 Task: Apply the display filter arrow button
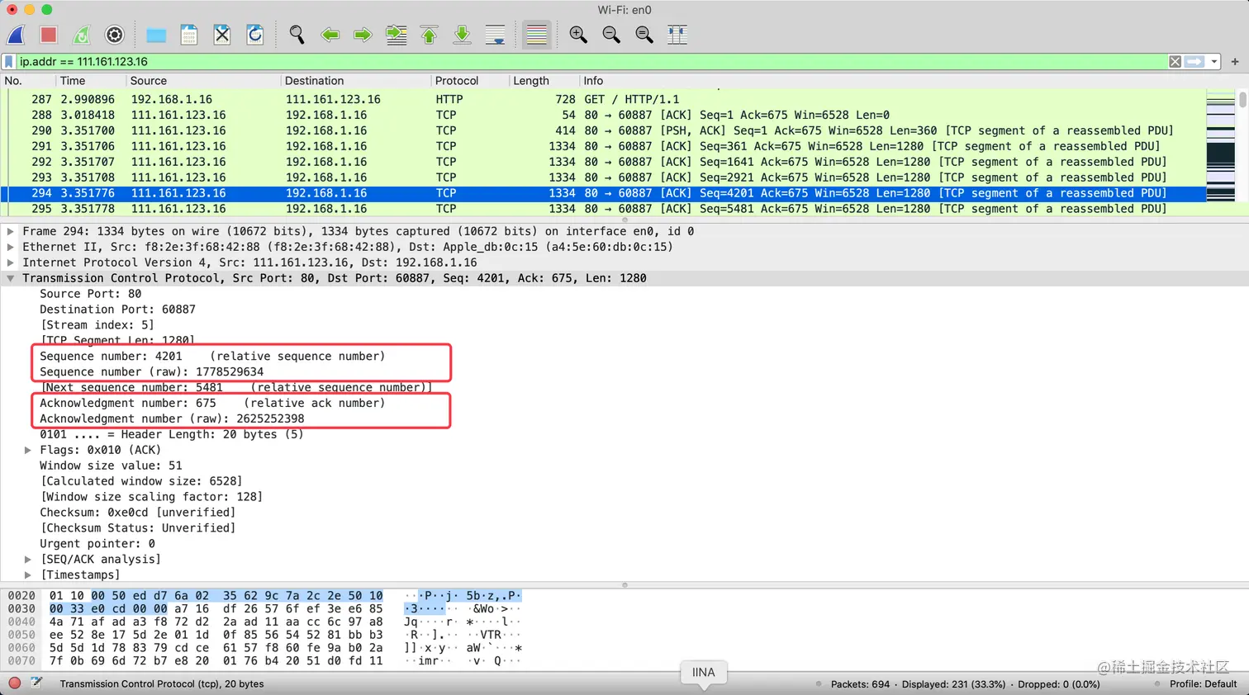(x=1194, y=62)
